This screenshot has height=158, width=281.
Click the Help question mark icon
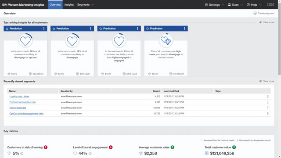point(248,5)
